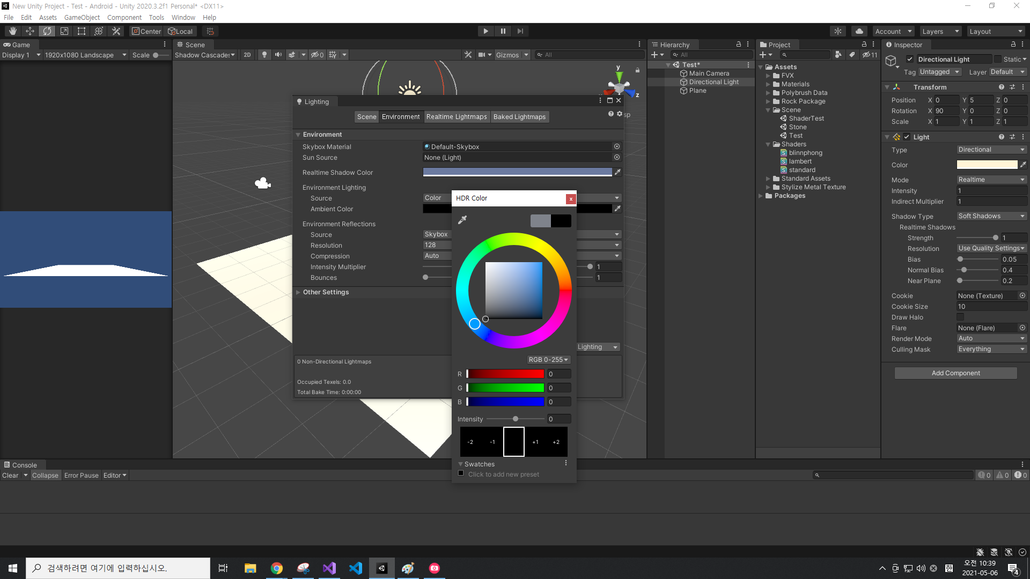Toggle scene lighting lightbulb icon
The width and height of the screenshot is (1030, 579).
coord(264,55)
